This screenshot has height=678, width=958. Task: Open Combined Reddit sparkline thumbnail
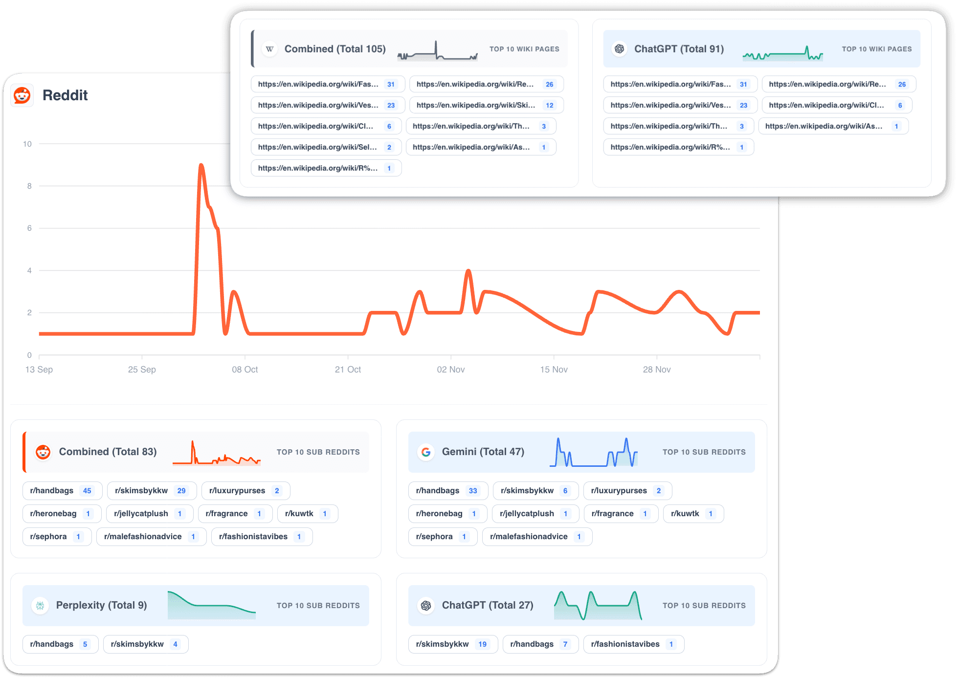[216, 453]
